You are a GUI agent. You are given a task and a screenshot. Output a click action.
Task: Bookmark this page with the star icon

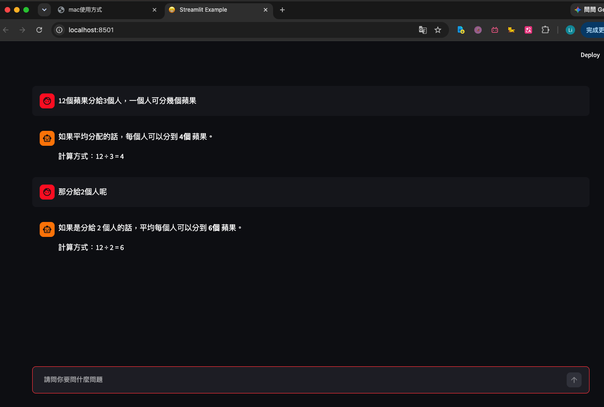(x=438, y=30)
